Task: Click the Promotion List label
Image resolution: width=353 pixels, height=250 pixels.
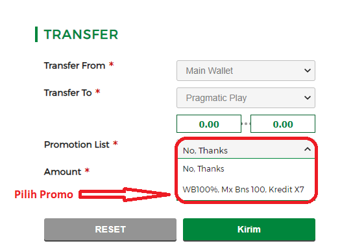Action: tap(77, 144)
